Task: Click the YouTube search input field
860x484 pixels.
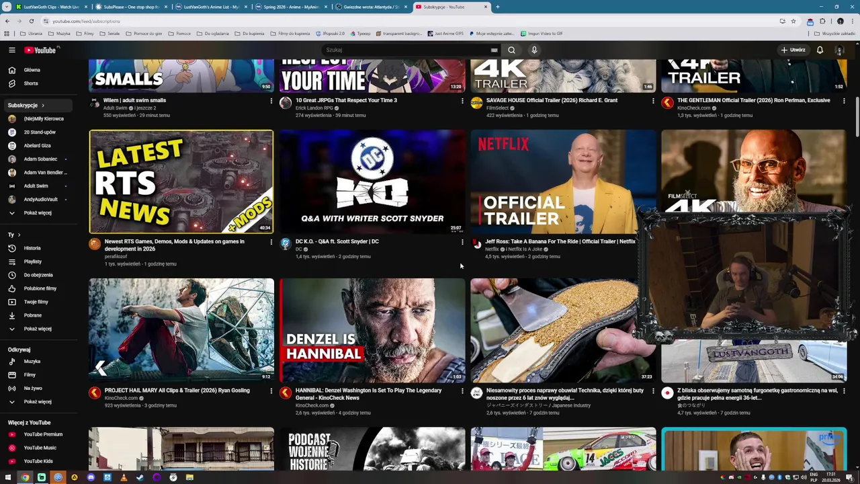Action: coord(406,50)
